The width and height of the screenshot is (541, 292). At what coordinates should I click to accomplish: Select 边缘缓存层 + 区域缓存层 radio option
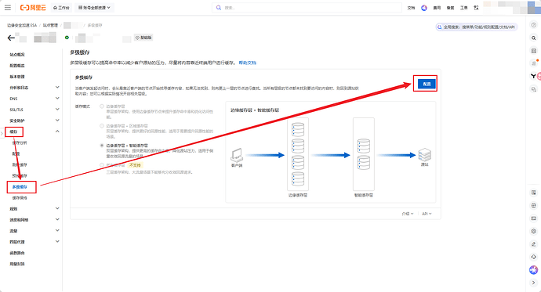[102, 126]
